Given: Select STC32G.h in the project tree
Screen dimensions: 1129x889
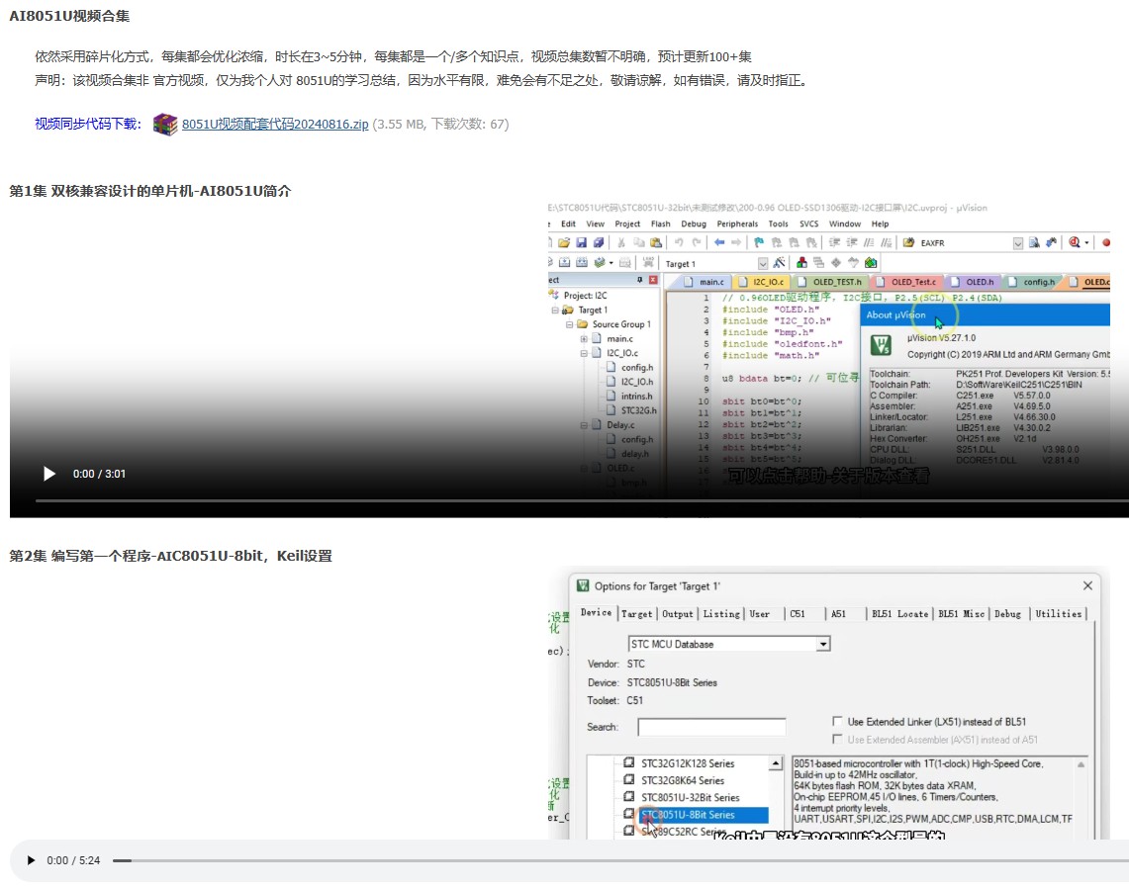Looking at the screenshot, I should (x=638, y=411).
